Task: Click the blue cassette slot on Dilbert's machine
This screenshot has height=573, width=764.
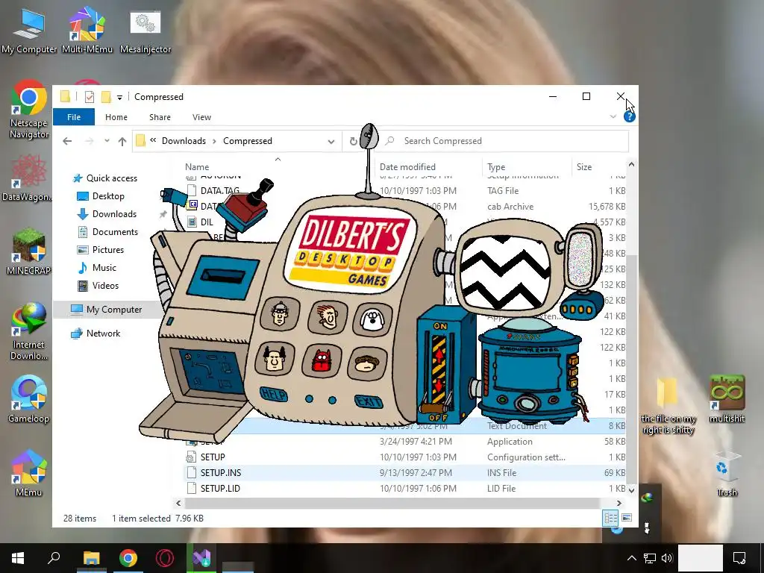Action: 222,278
